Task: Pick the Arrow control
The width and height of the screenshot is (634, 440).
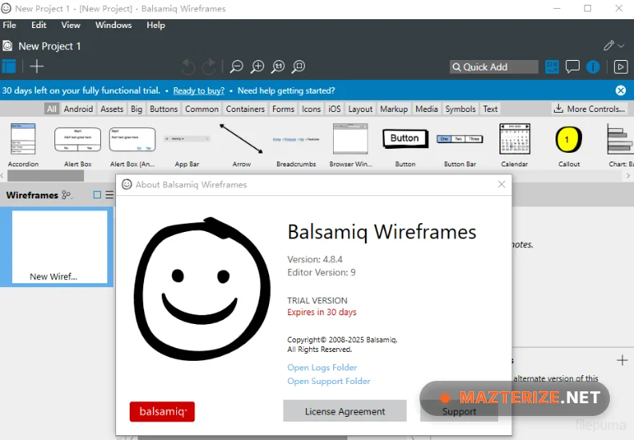Action: [x=242, y=146]
